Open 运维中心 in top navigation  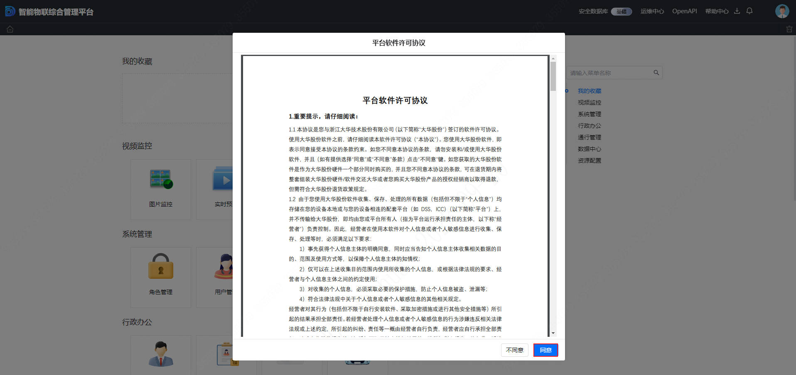(652, 11)
